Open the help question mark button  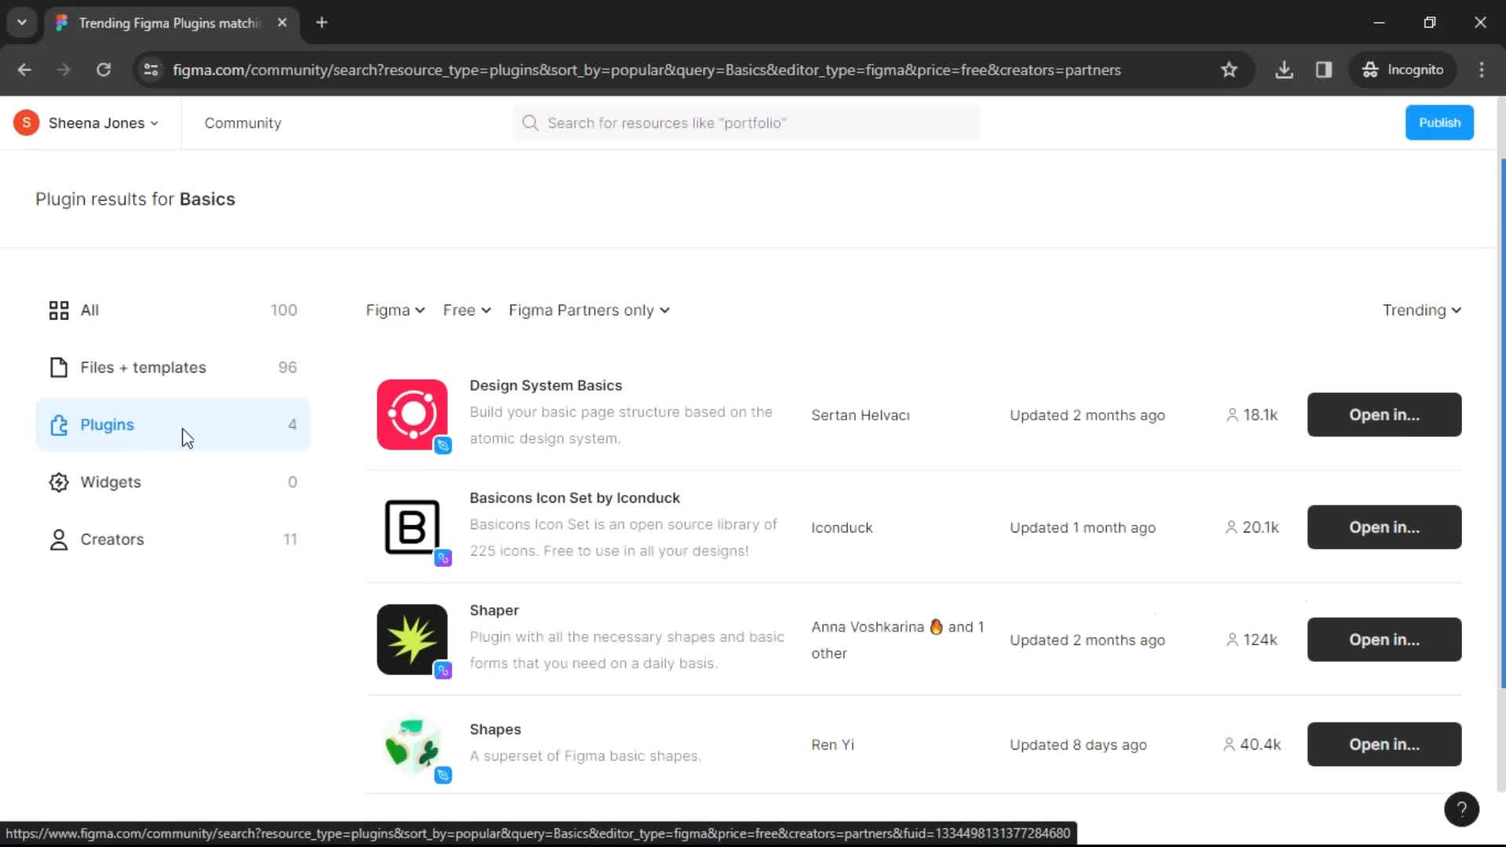pyautogui.click(x=1461, y=809)
